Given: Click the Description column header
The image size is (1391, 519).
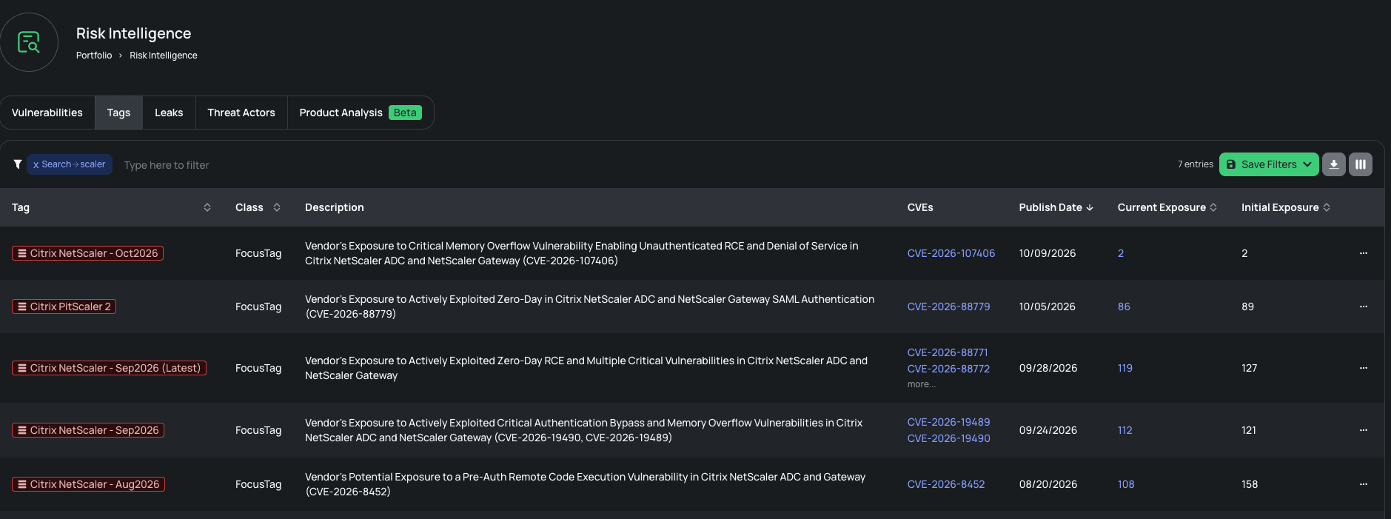Looking at the screenshot, I should tap(335, 207).
